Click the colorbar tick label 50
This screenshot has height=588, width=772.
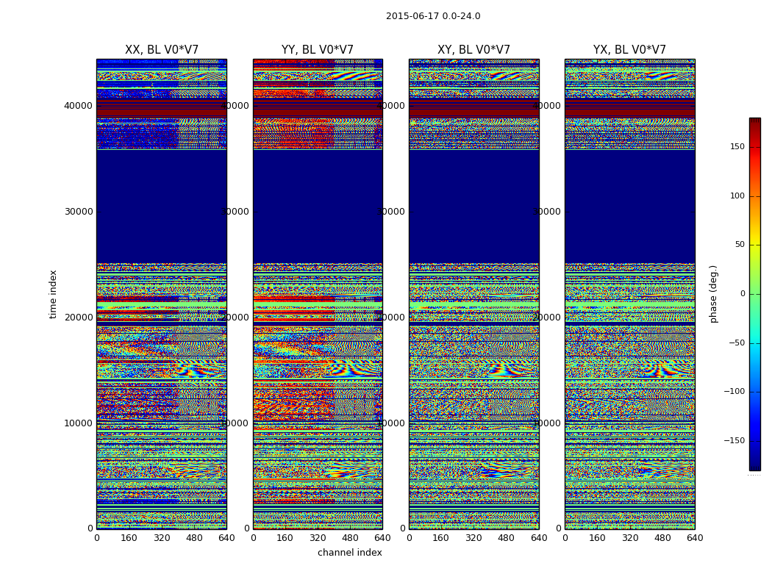740,245
